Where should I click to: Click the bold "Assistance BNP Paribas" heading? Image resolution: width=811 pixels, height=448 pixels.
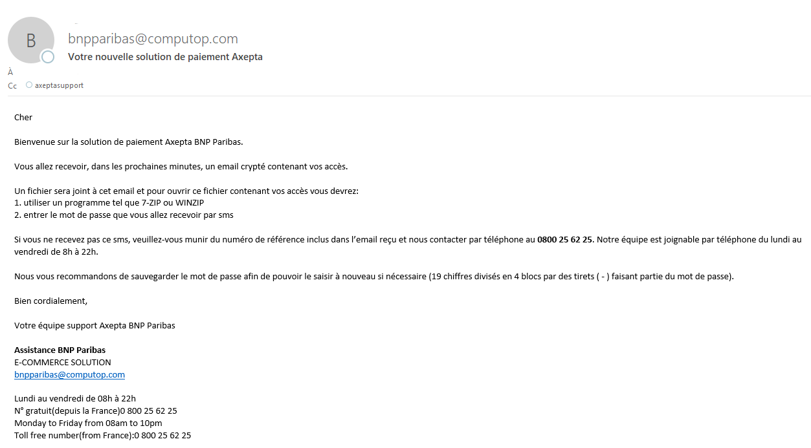(x=60, y=350)
